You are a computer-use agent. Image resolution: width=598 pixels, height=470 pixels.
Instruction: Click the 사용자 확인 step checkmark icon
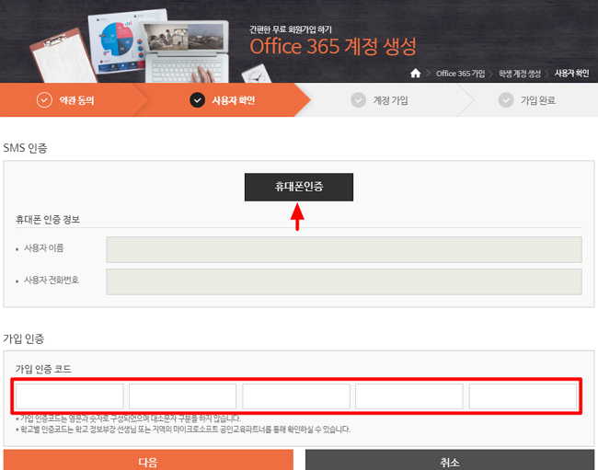[x=197, y=100]
